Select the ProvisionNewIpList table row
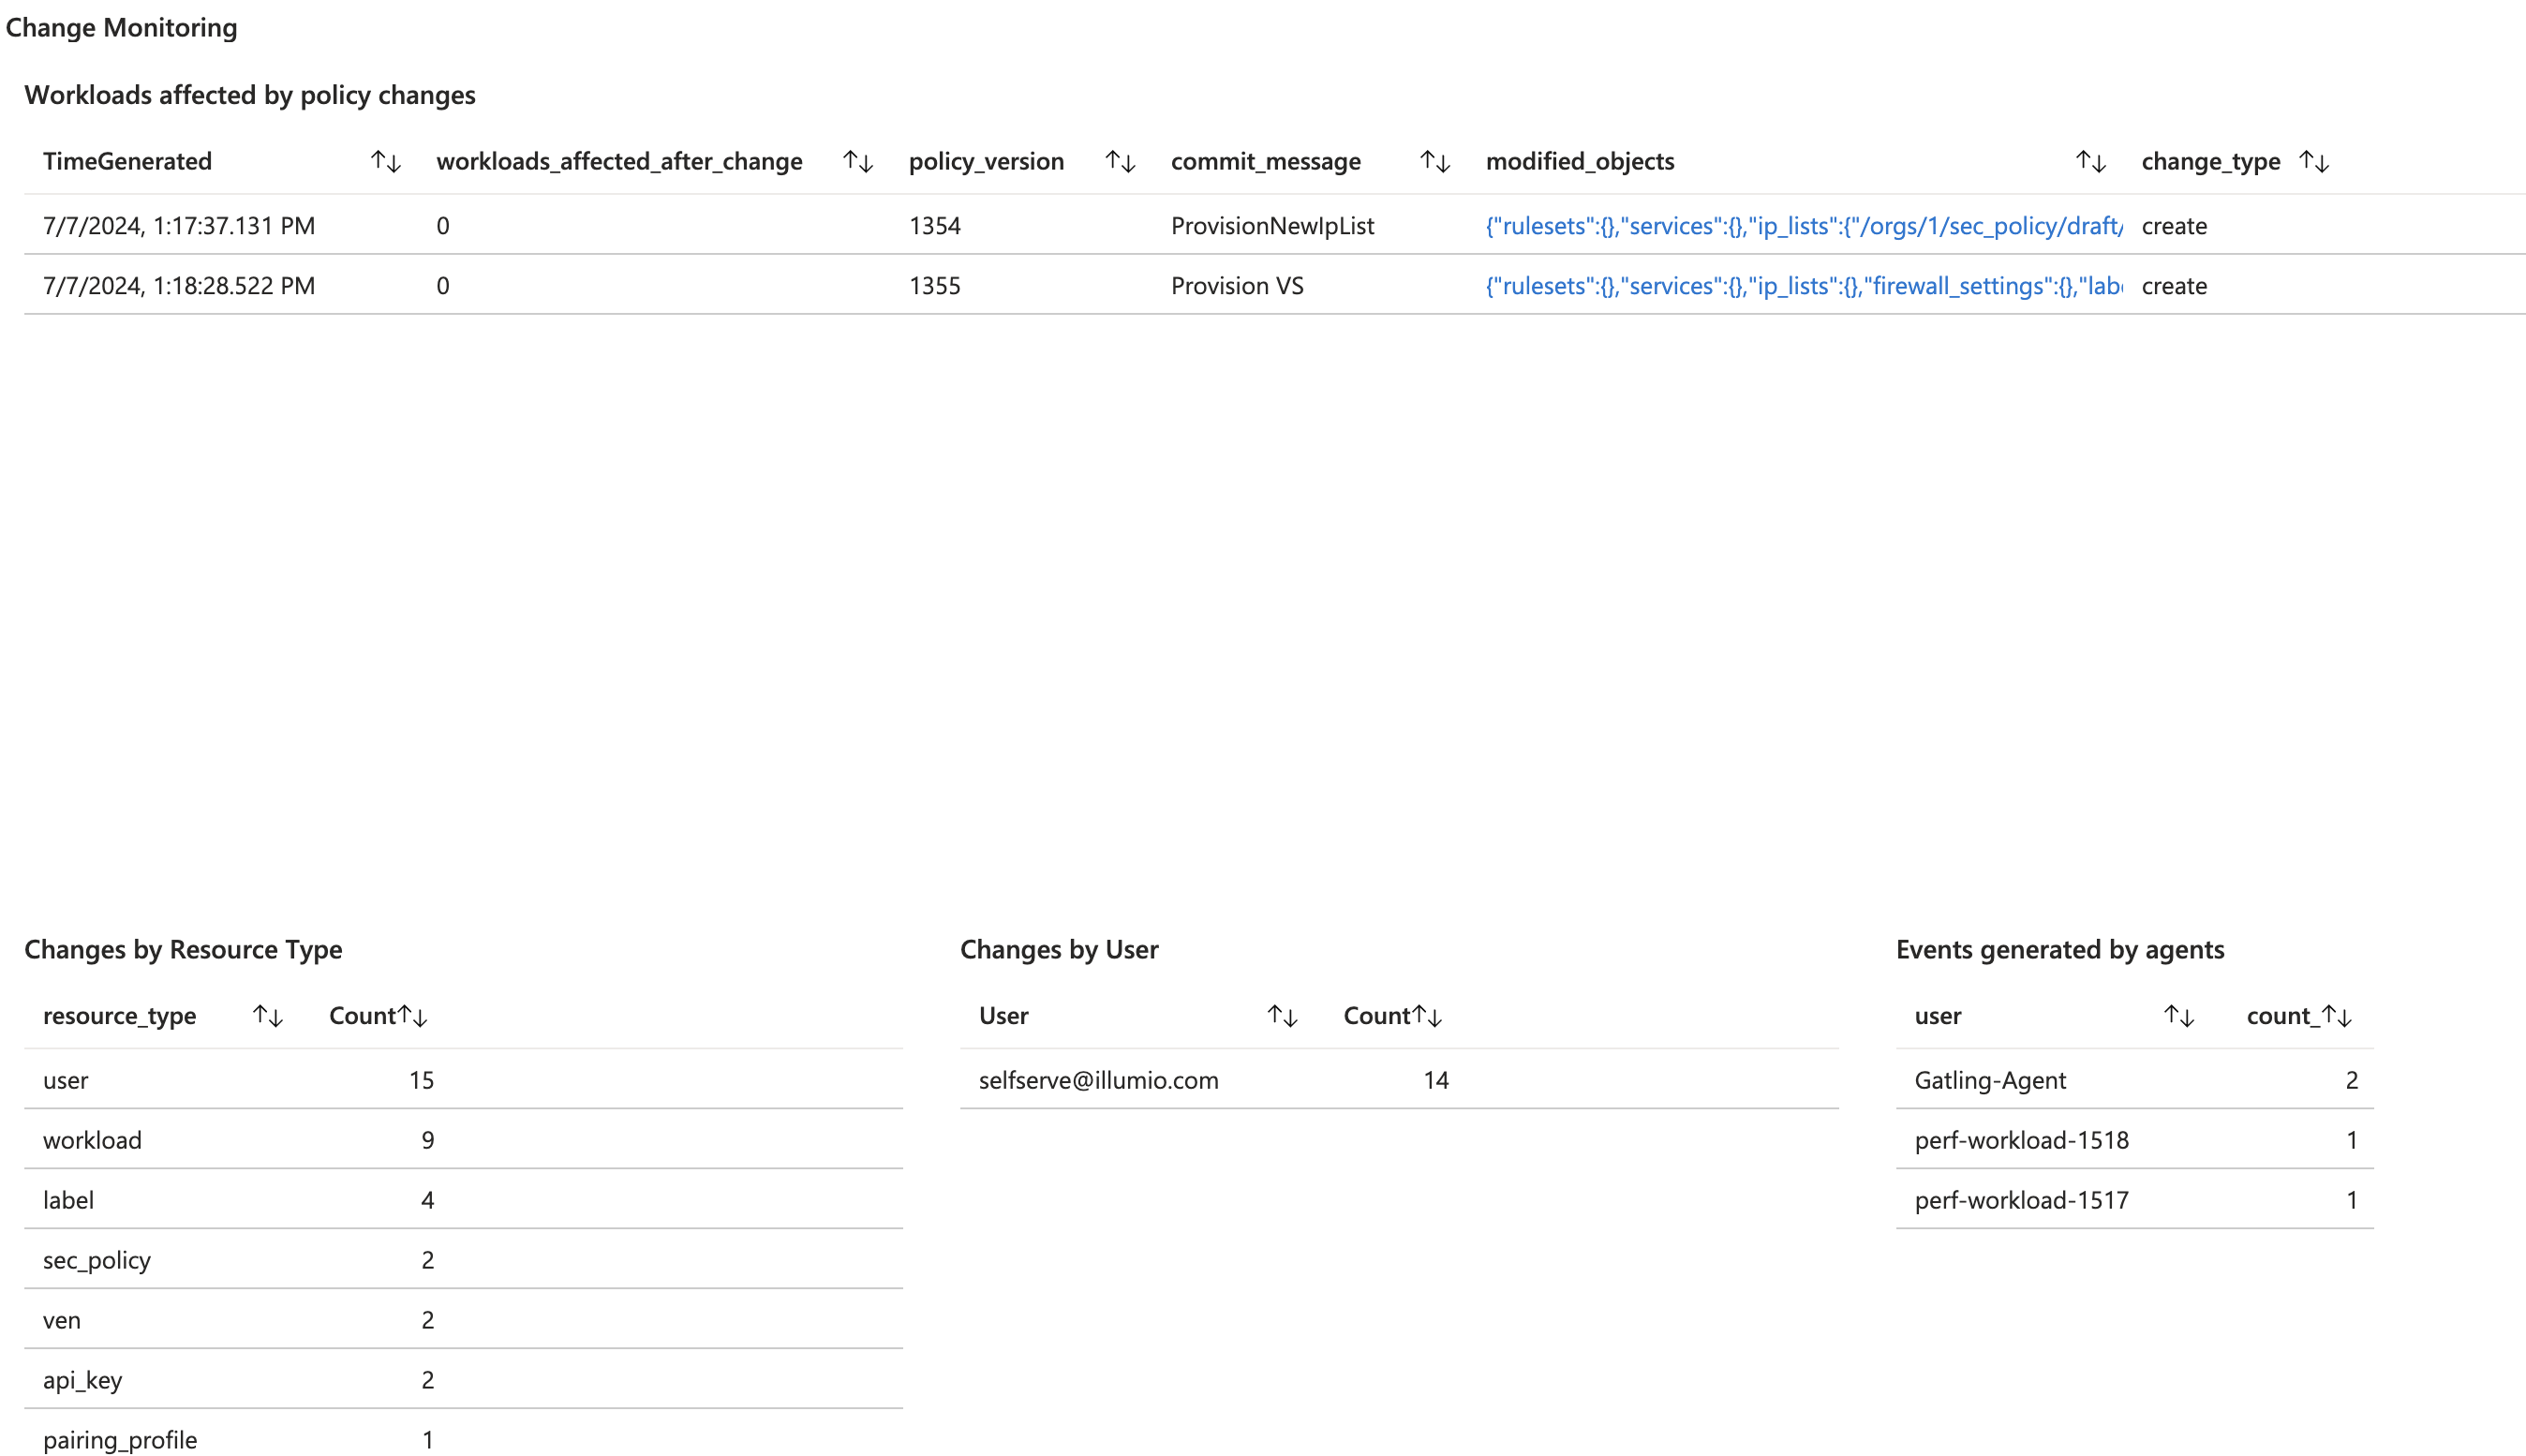The height and width of the screenshot is (1456, 2526). point(700,225)
